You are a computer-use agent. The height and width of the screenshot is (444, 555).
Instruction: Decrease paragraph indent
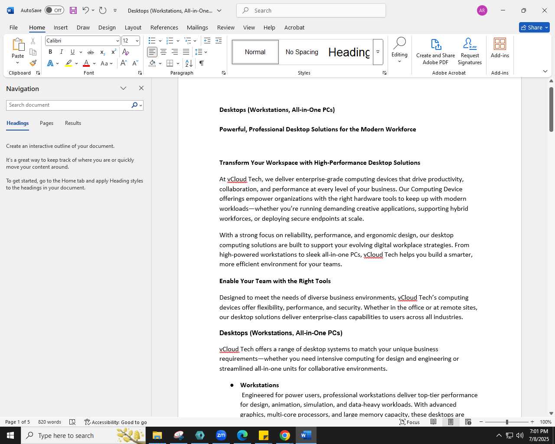[x=207, y=41]
